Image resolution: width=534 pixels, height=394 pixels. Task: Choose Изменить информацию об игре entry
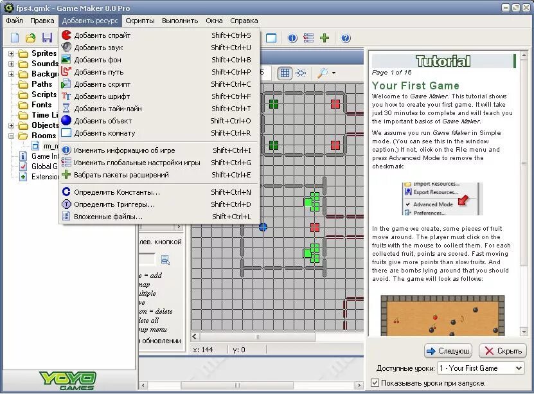point(159,150)
